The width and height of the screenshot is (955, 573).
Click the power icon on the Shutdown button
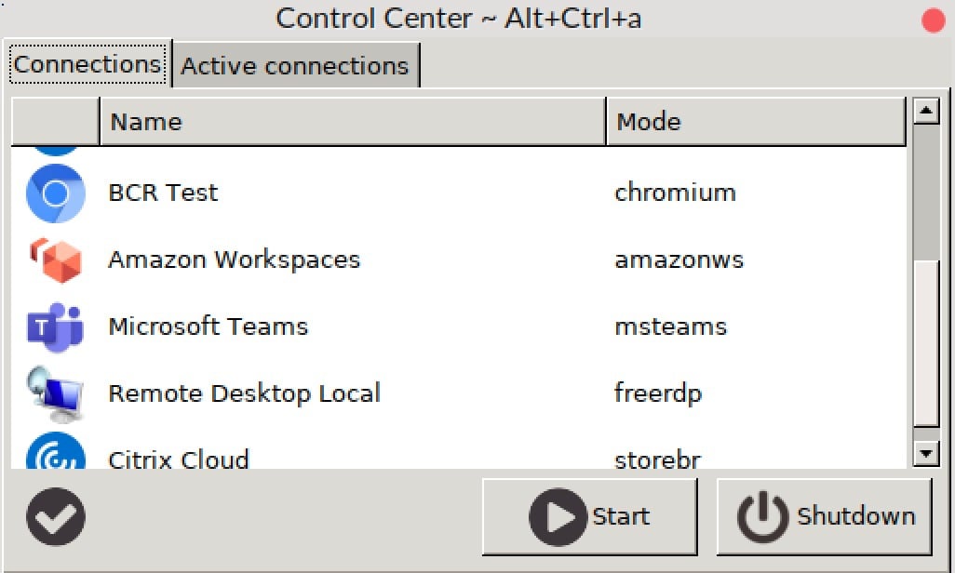760,516
